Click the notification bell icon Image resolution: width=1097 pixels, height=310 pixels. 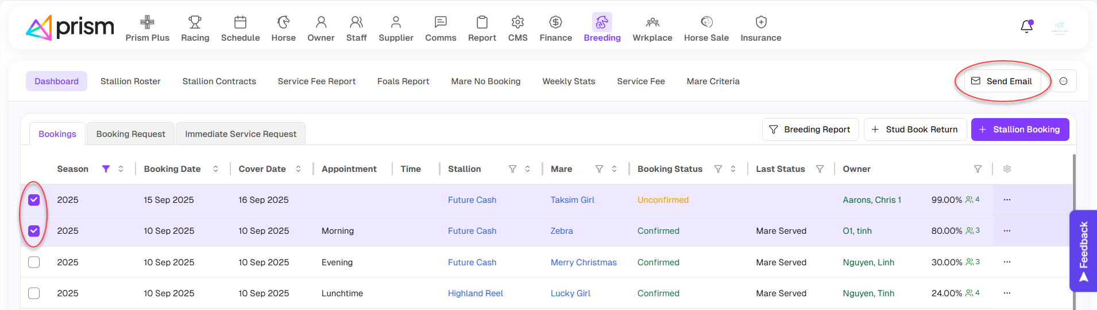pyautogui.click(x=1026, y=26)
